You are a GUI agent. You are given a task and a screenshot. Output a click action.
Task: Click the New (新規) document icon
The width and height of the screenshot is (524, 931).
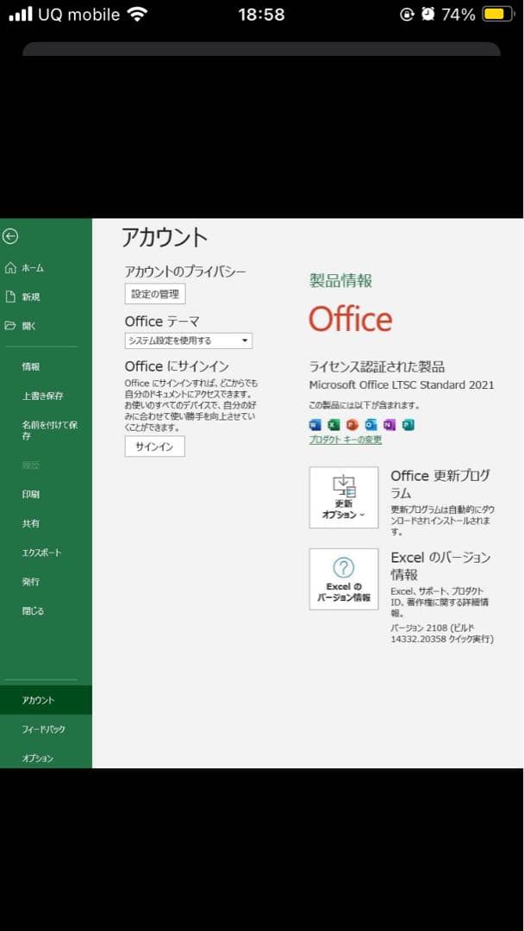(10, 297)
